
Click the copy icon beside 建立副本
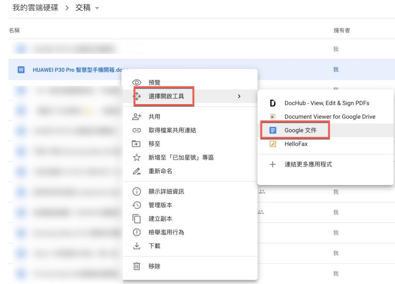tap(137, 219)
